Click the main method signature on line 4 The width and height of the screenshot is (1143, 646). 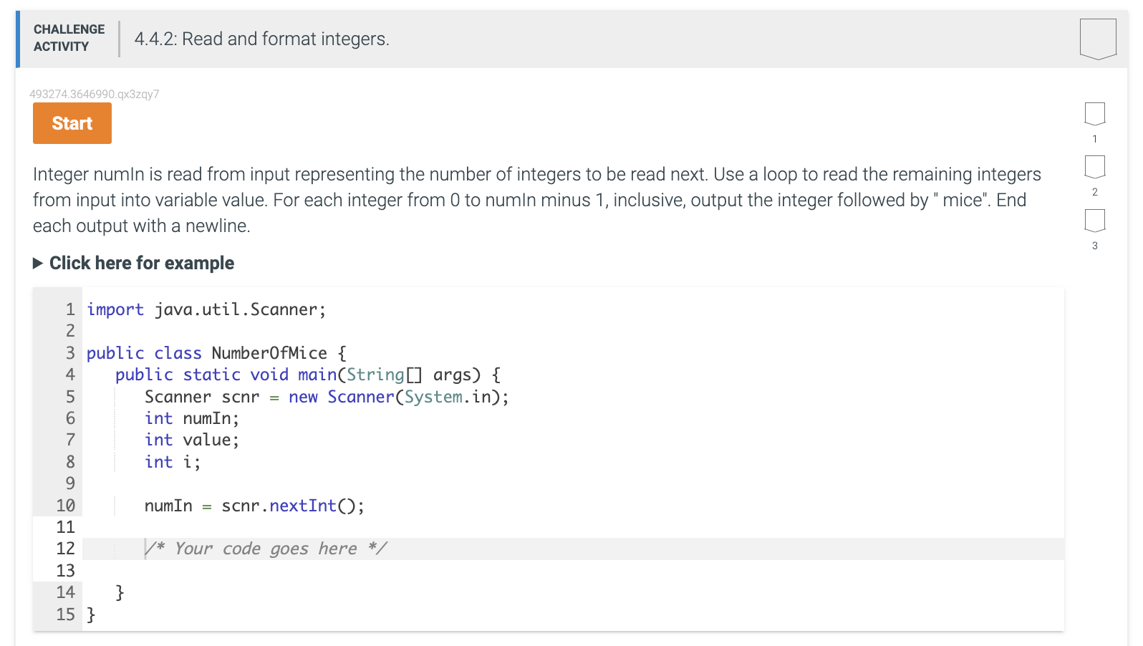(308, 374)
